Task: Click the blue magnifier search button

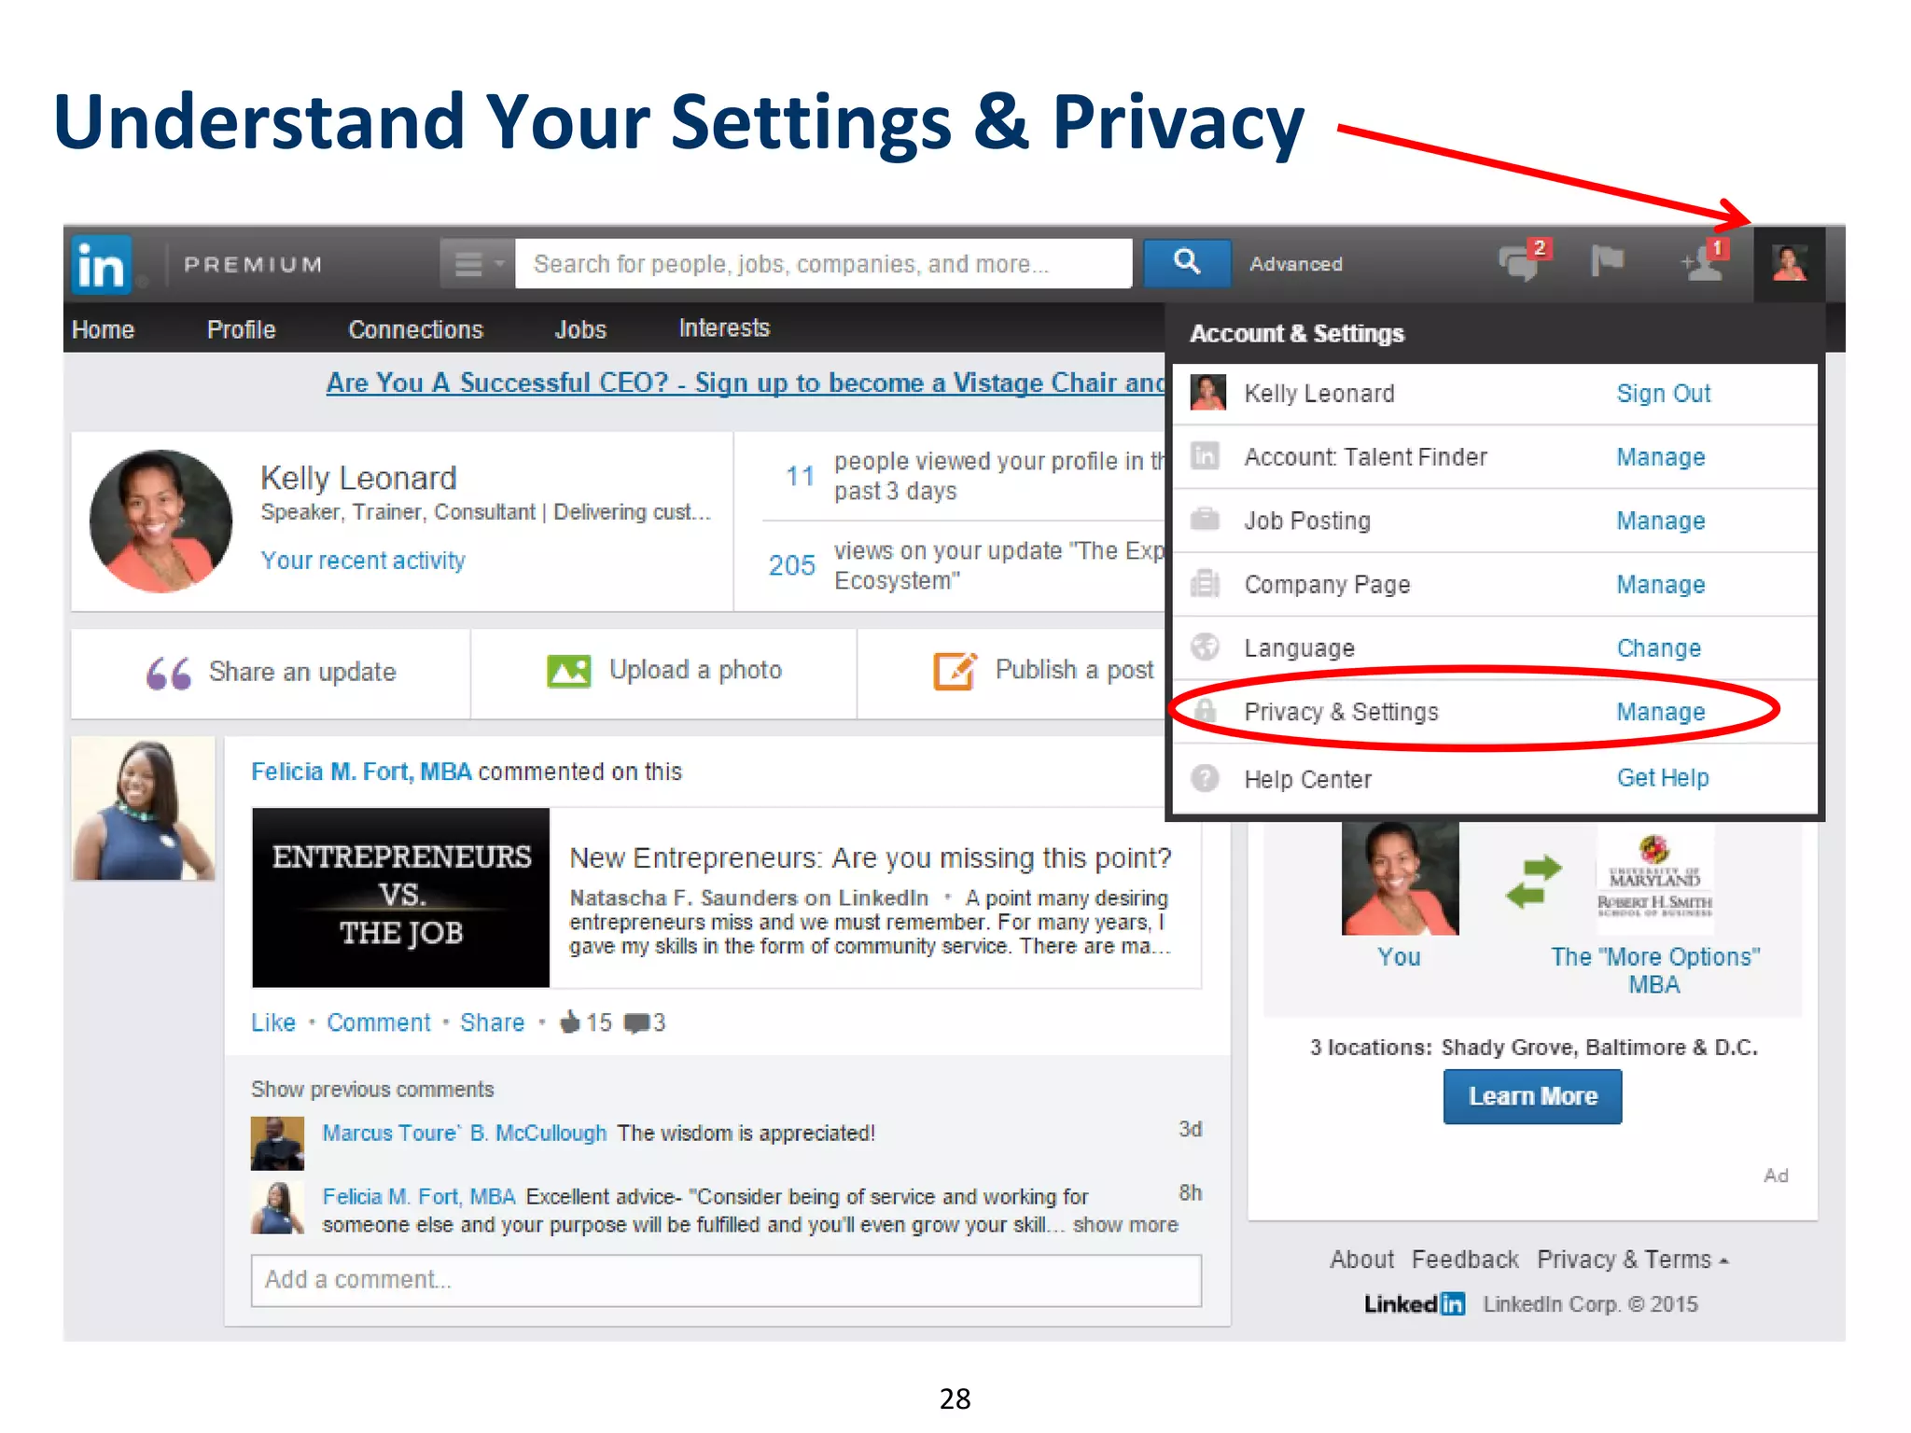Action: (1187, 264)
